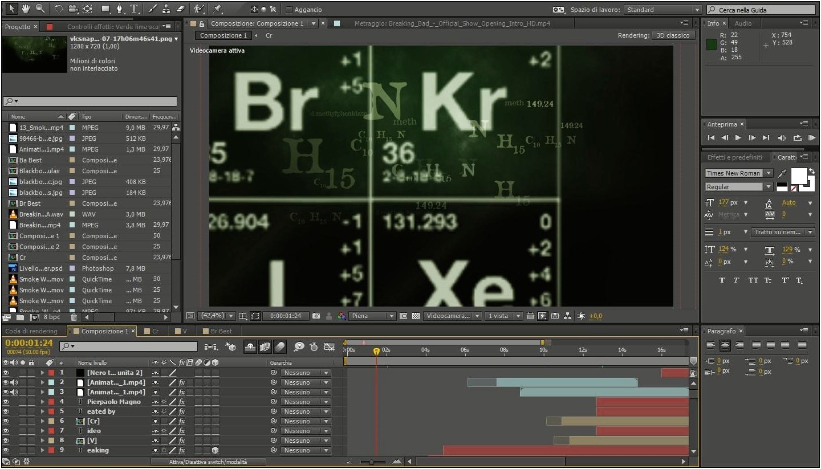Hide the ideo layer with its eye

6,431
